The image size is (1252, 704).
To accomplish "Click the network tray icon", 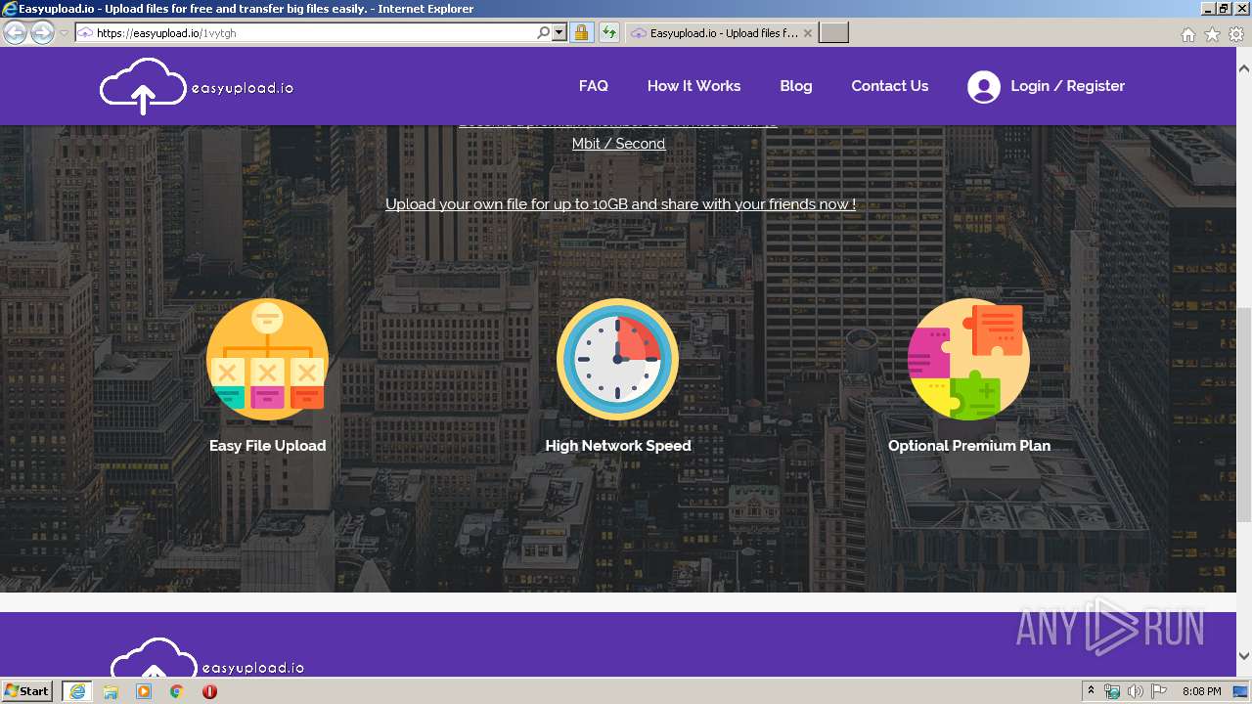I will (x=1112, y=691).
